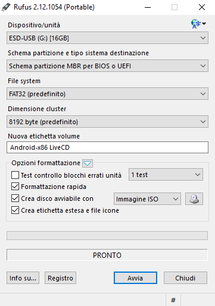Click the Info su... button
The width and height of the screenshot is (215, 306).
[23, 277]
